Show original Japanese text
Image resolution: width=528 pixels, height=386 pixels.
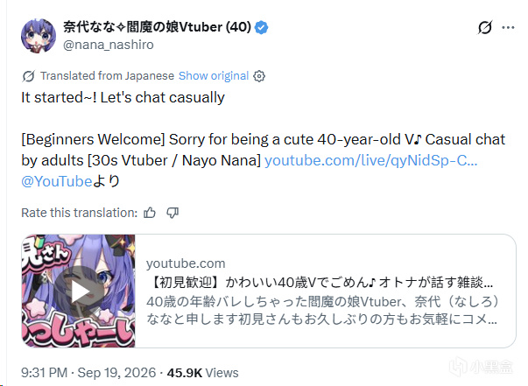pos(214,76)
